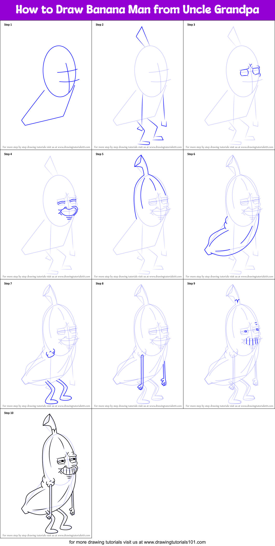275x546 pixels.
Task: Open the Step 3 drawing panel
Action: click(x=229, y=85)
